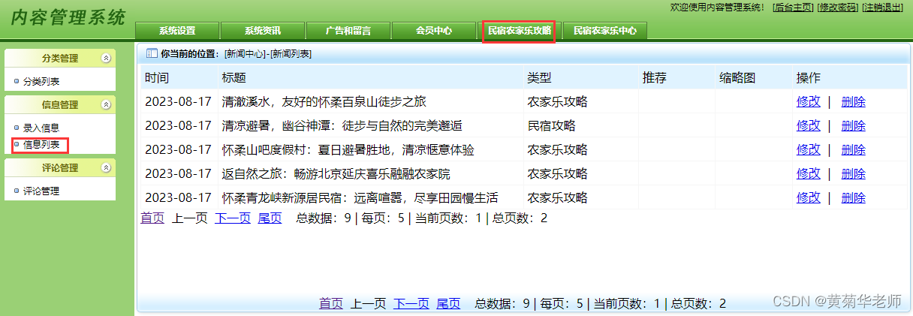This screenshot has height=316, width=913.
Task: Click bullet icon beside 评论管理 link
Action: tap(17, 191)
